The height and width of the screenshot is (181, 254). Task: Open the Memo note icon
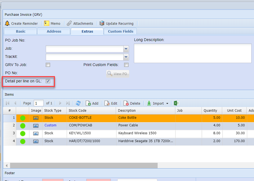(x=46, y=23)
